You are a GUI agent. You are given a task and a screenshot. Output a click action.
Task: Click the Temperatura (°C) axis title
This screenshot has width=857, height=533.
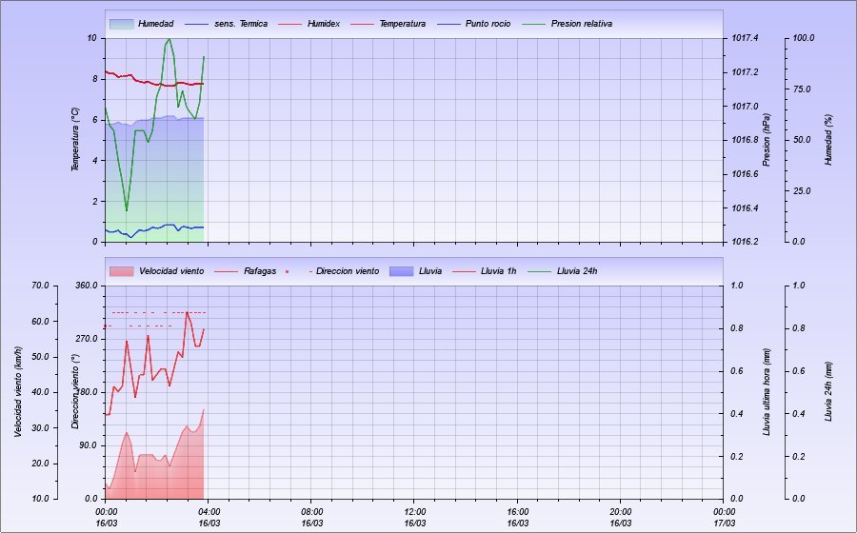pyautogui.click(x=74, y=140)
